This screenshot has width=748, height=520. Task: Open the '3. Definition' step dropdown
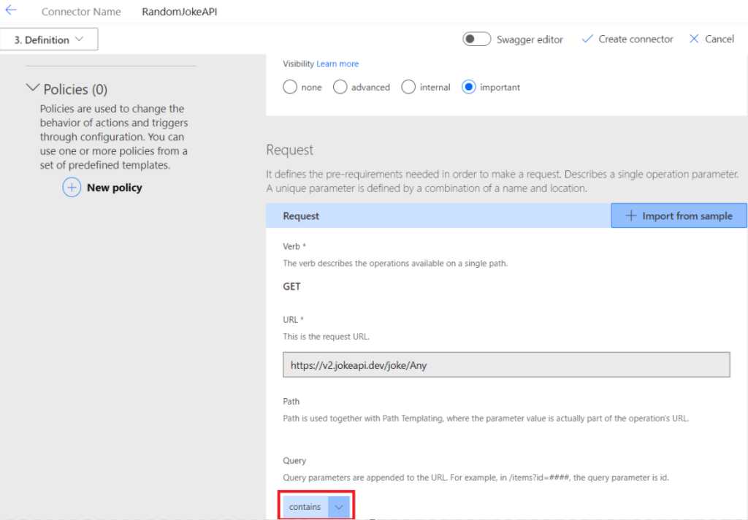tap(49, 39)
